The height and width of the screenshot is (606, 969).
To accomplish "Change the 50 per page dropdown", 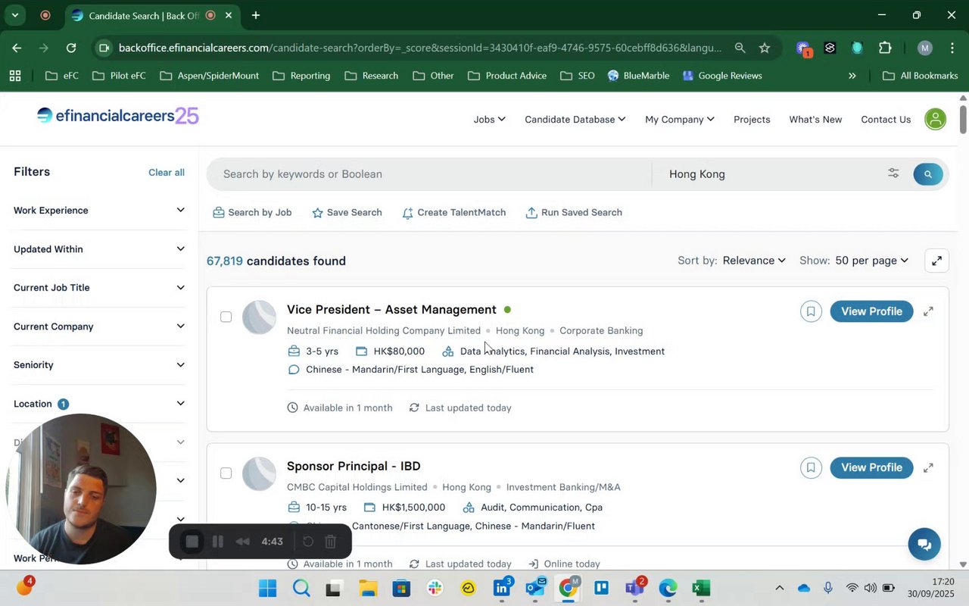I will tap(872, 261).
